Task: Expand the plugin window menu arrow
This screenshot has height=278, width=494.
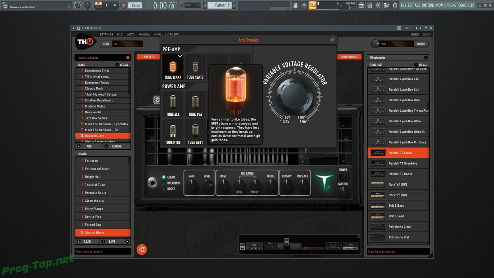Action: 74,28
